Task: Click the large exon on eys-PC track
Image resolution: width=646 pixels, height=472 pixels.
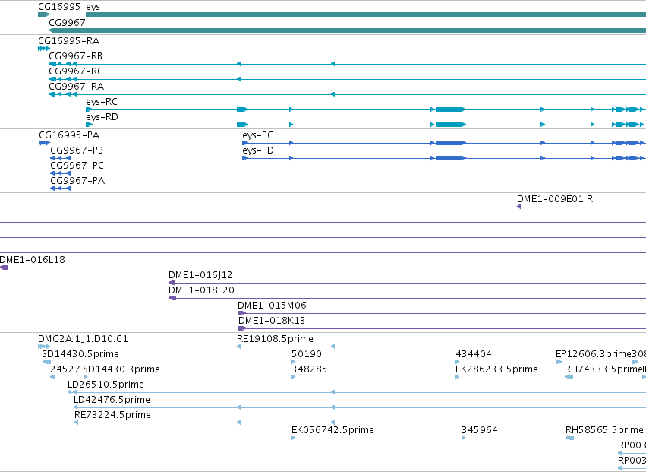Action: click(x=451, y=143)
